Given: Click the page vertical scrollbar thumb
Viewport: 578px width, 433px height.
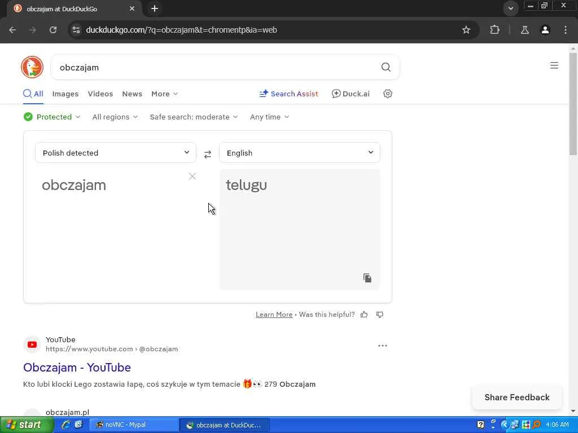Looking at the screenshot, I should click(573, 103).
